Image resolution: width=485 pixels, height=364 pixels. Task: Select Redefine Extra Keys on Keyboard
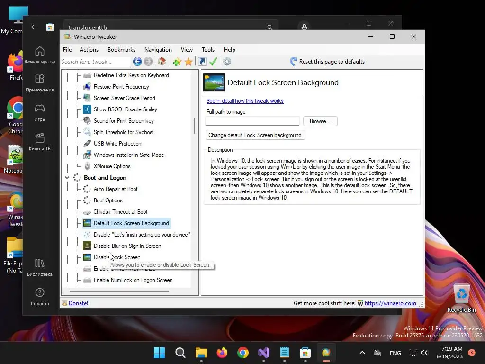131,75
